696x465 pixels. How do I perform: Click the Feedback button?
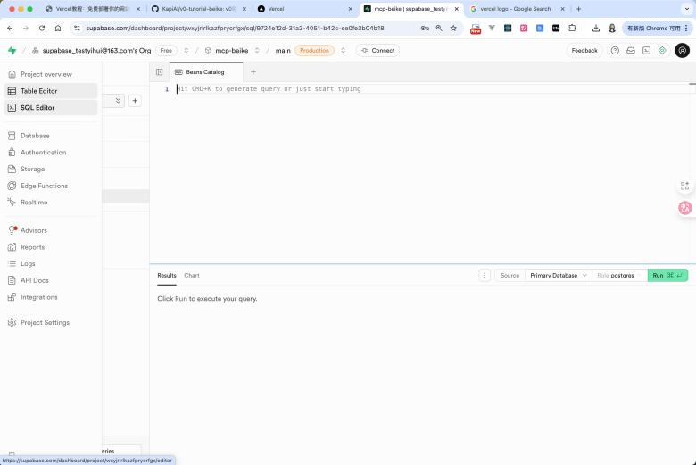tap(584, 51)
